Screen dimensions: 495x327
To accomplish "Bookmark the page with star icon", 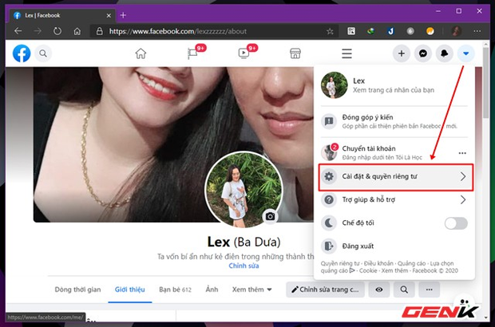I will pos(330,31).
